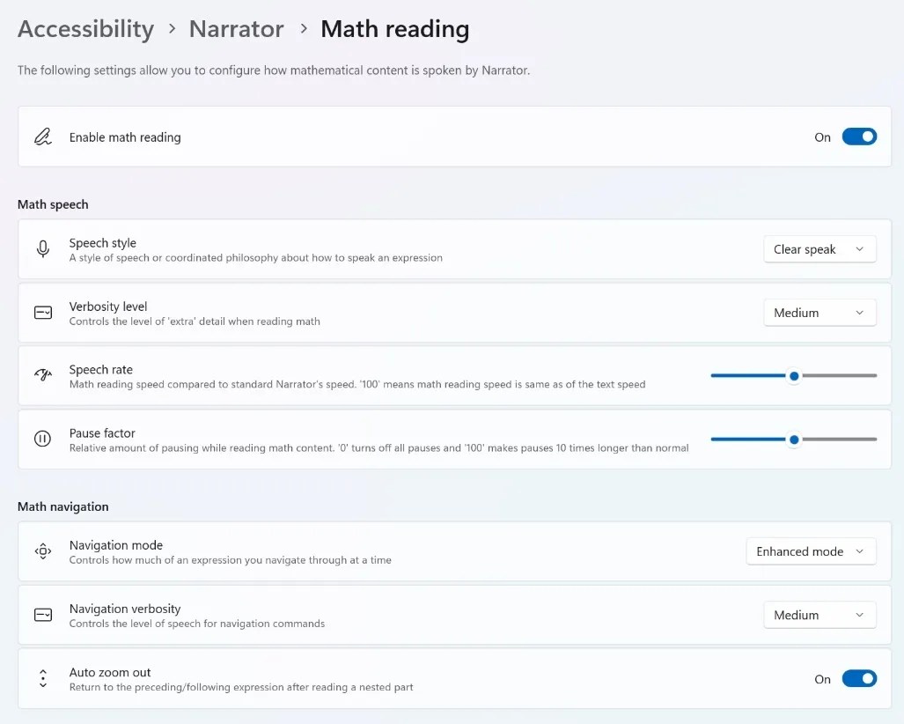Click the 'Math reading speed compared' description
The height and width of the screenshot is (724, 904).
(x=356, y=384)
